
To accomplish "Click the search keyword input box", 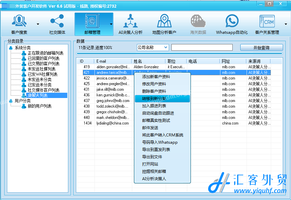I will (202, 47).
